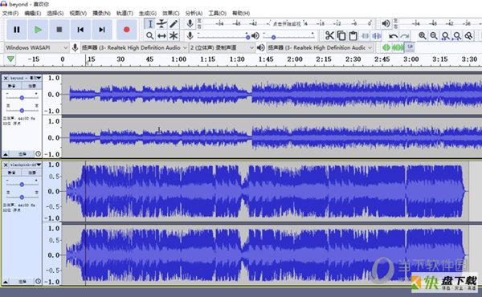Click the Cut scissors icon
The width and height of the screenshot is (482, 297).
[329, 35]
